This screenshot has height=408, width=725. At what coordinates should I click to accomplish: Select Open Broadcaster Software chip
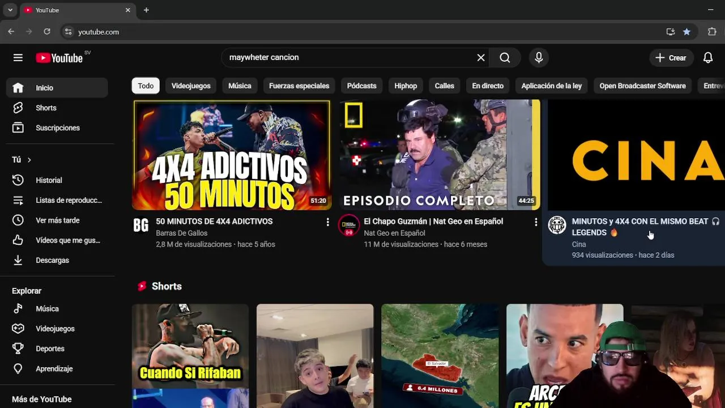(x=642, y=86)
